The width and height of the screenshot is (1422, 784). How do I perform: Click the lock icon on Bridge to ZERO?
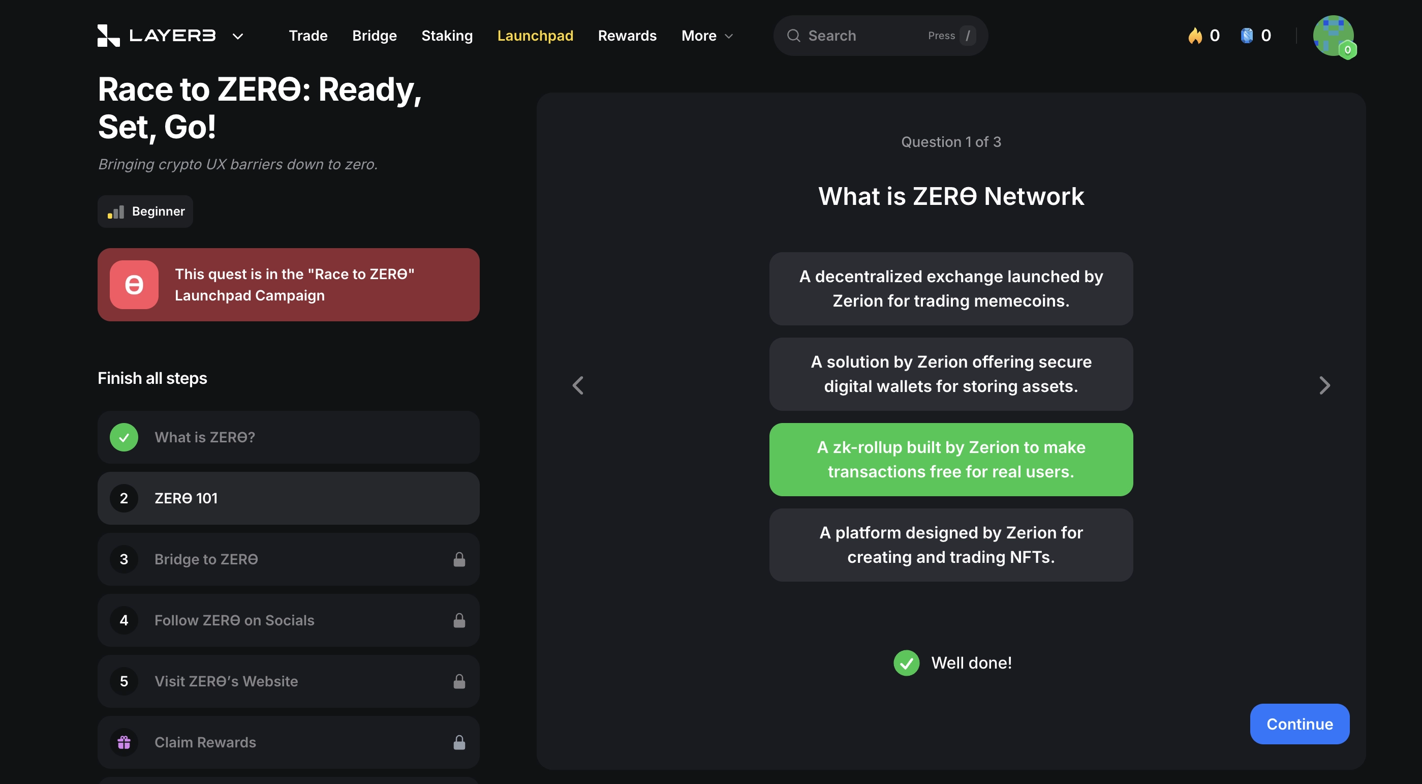(x=460, y=559)
